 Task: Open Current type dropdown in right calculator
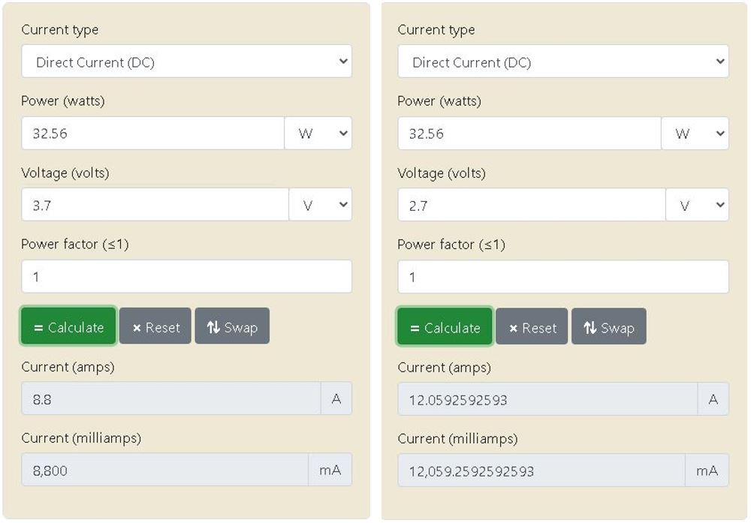tap(562, 62)
